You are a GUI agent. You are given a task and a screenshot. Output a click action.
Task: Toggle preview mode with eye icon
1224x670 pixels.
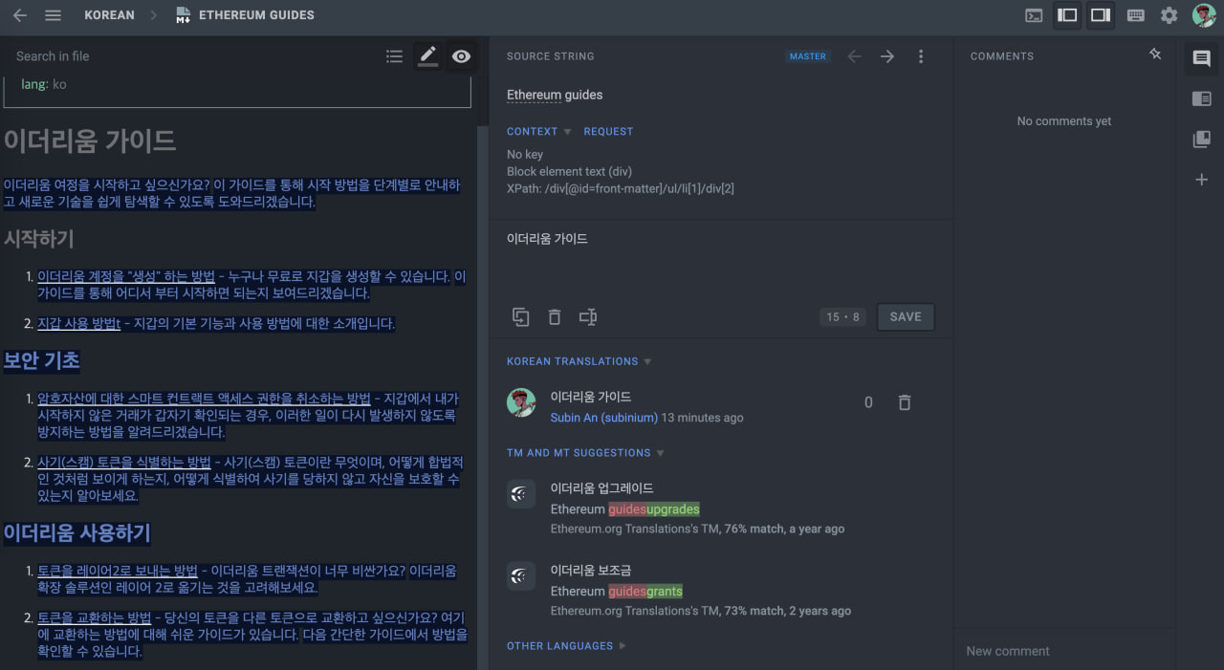[x=461, y=56]
